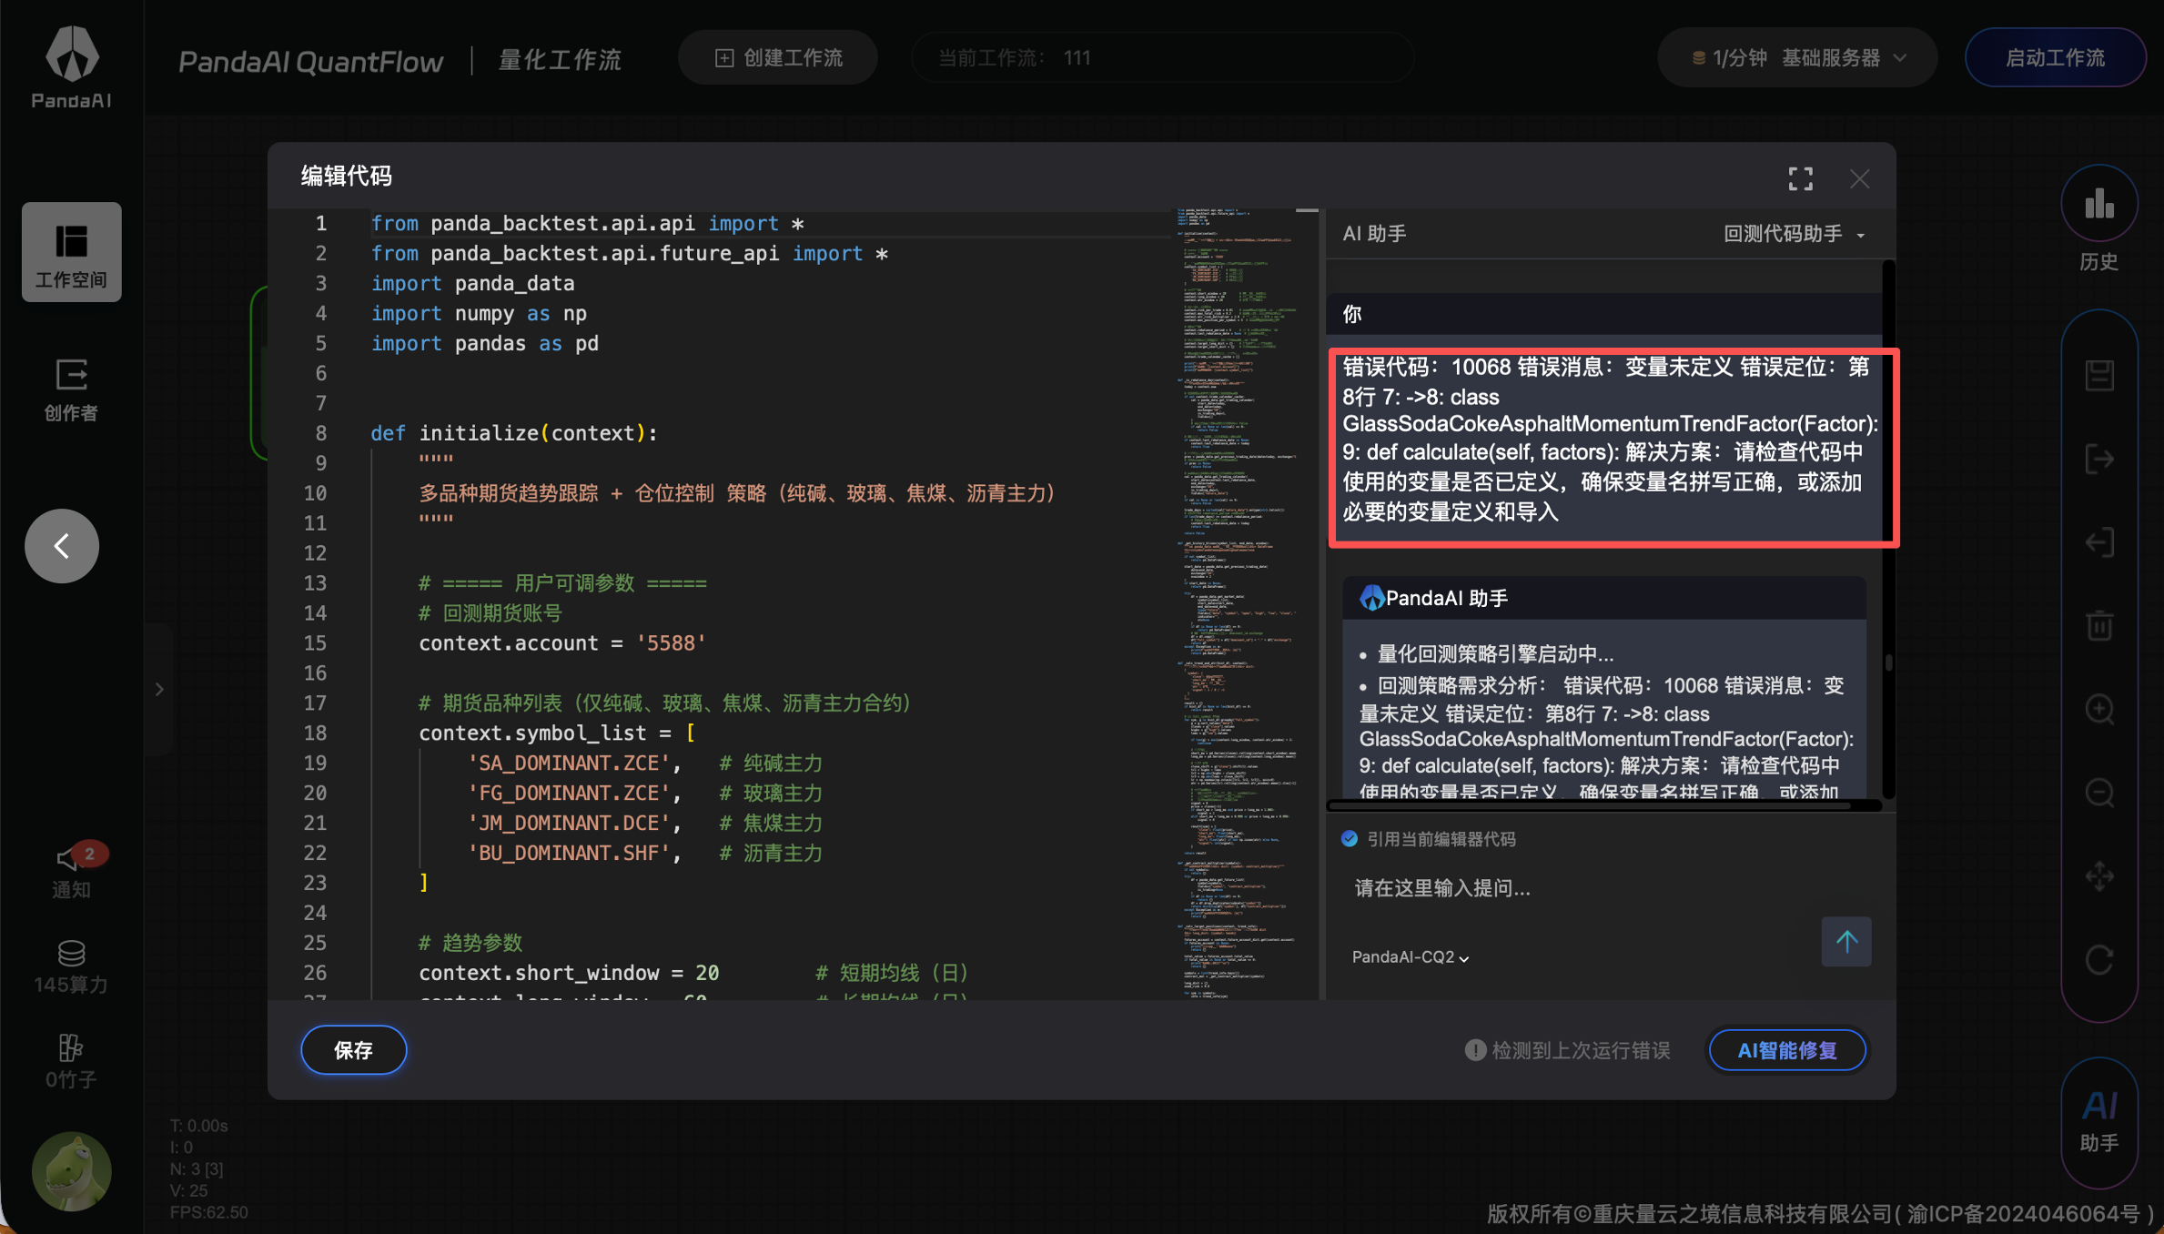This screenshot has width=2164, height=1234.
Task: Open the 工作空间 workspace section
Action: pos(72,252)
